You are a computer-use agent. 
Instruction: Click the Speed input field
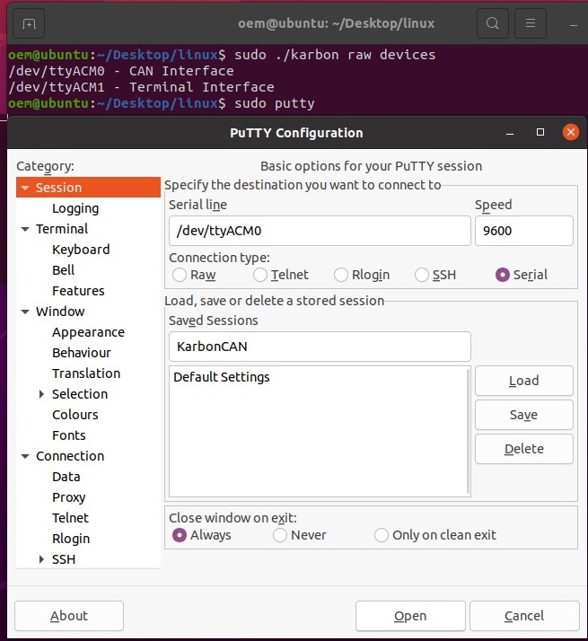point(523,231)
